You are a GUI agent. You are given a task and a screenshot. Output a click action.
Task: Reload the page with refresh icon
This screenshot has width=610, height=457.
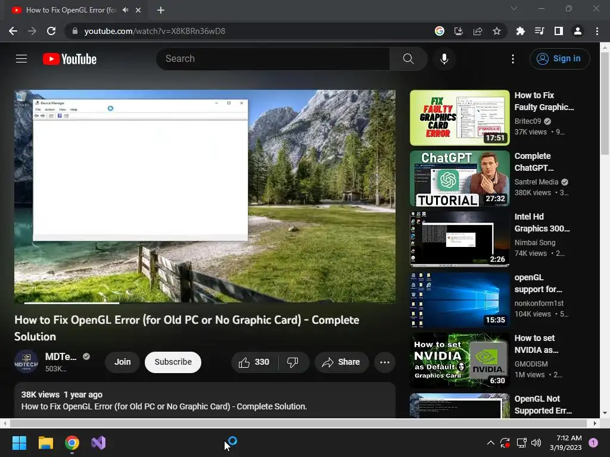click(x=51, y=31)
